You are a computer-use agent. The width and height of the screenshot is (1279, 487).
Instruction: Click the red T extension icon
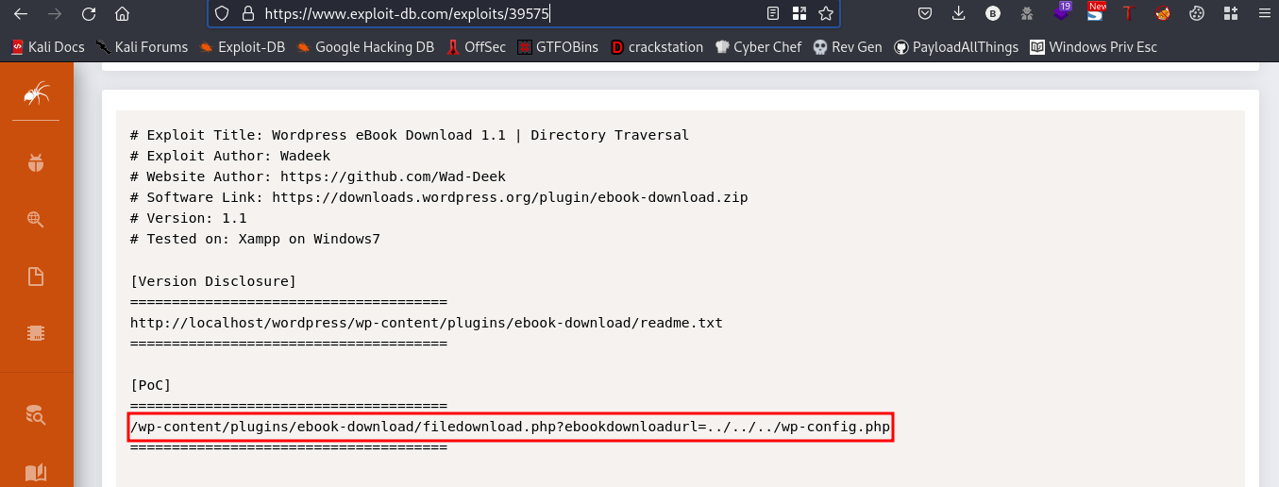(x=1127, y=13)
